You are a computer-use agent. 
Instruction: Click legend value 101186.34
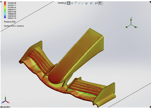[x=12, y=8]
